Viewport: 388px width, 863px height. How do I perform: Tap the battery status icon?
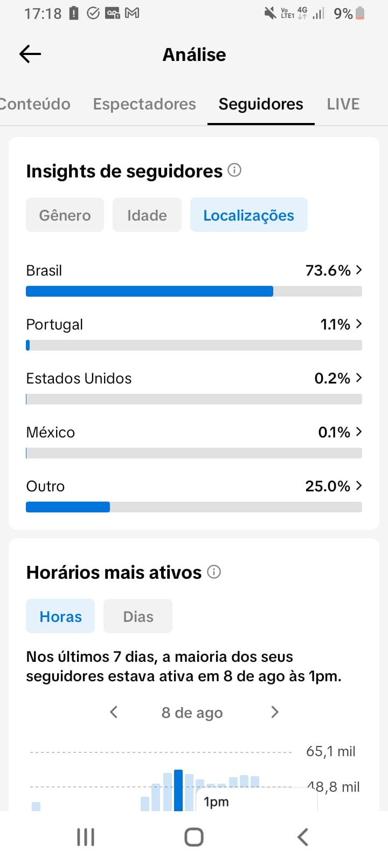(x=360, y=13)
